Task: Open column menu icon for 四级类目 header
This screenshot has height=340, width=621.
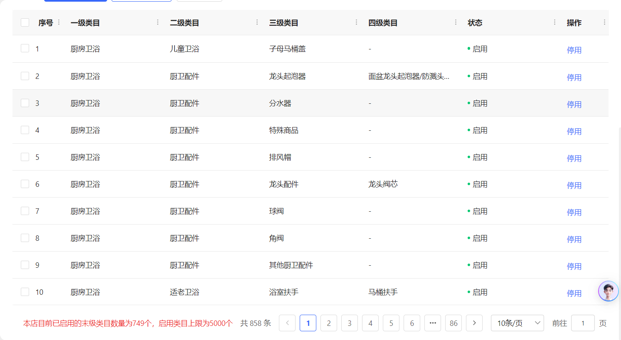Action: [456, 22]
